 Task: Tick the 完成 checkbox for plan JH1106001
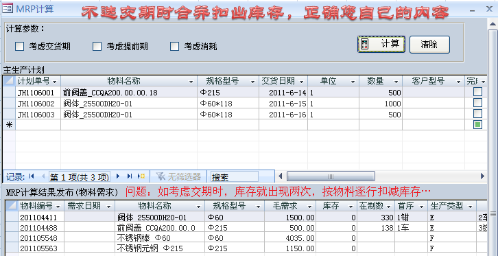click(477, 92)
